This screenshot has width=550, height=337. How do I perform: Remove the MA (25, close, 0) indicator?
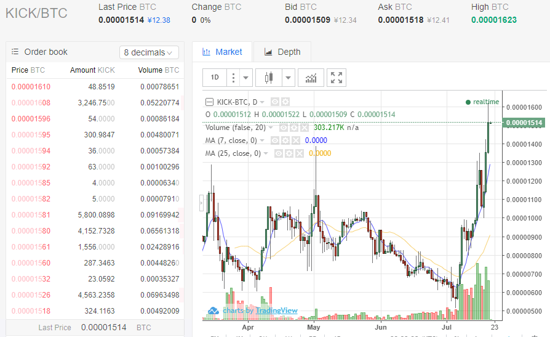pos(299,153)
